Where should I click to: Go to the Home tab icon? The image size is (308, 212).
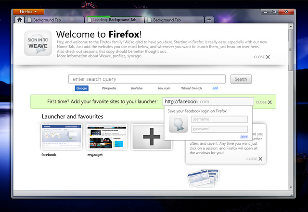19,20
